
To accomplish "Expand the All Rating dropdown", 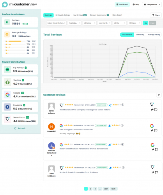I will pos(90,23).
